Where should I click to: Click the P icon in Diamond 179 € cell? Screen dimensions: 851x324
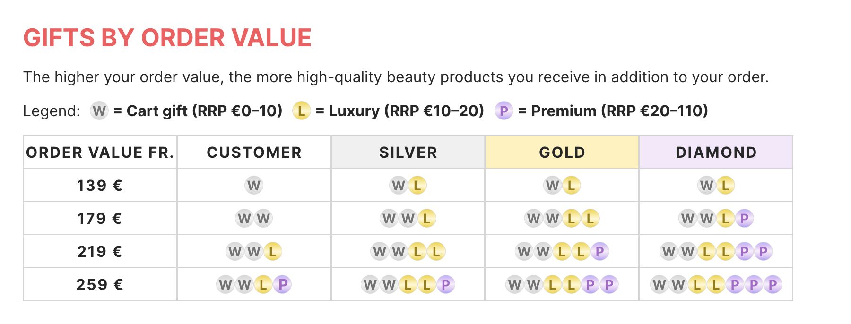pyautogui.click(x=744, y=218)
